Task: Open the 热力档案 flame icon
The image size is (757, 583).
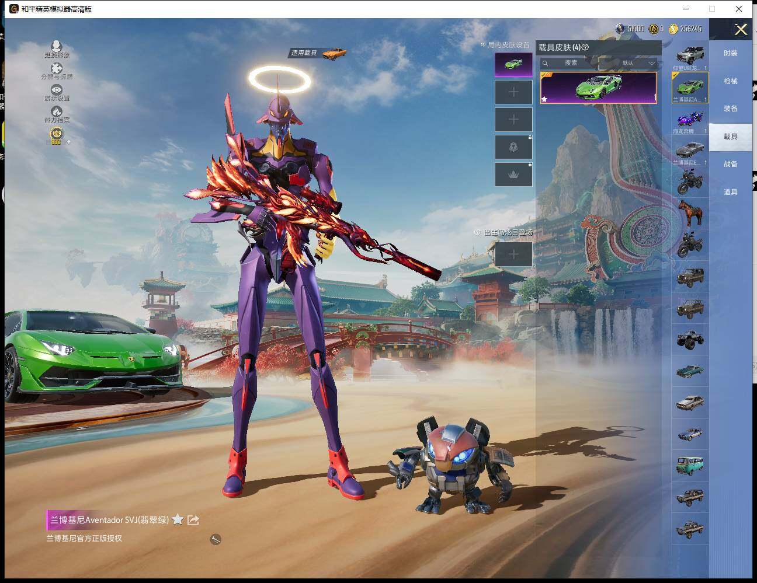Action: pos(56,111)
